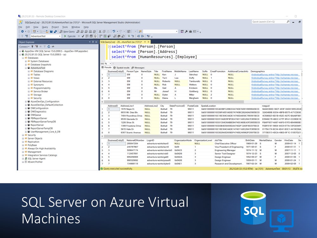Open the Object Explorer window position dropdown arrow
Screen dimensions: 317x238
point(90,42)
